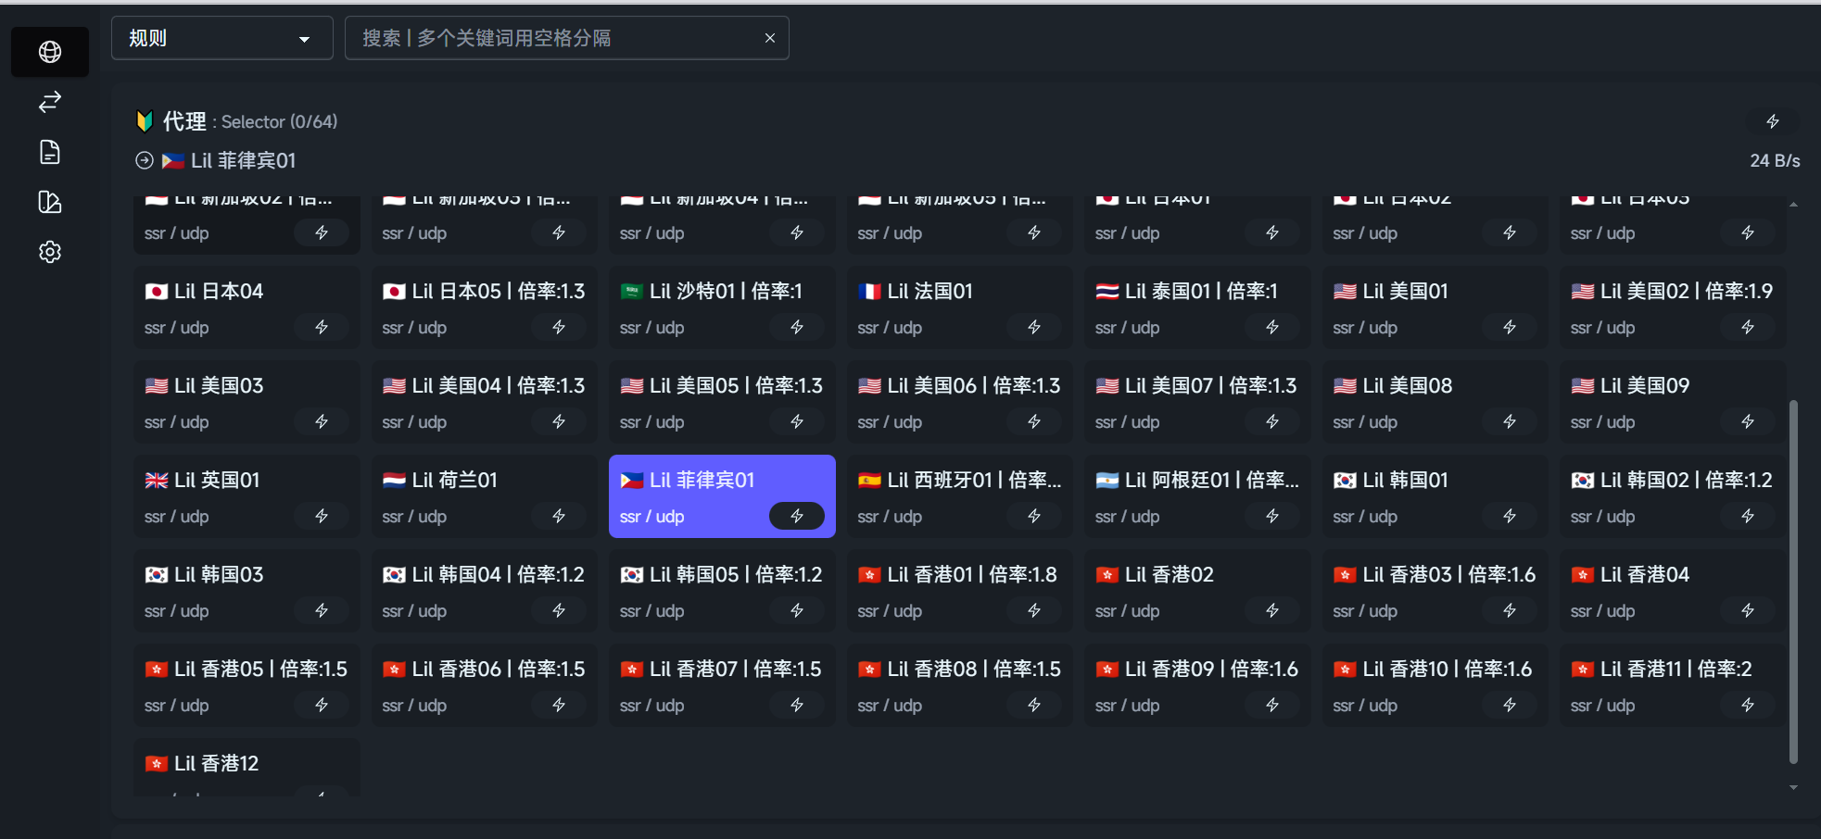Clear the search field with X button
The width and height of the screenshot is (1821, 839).
click(769, 38)
